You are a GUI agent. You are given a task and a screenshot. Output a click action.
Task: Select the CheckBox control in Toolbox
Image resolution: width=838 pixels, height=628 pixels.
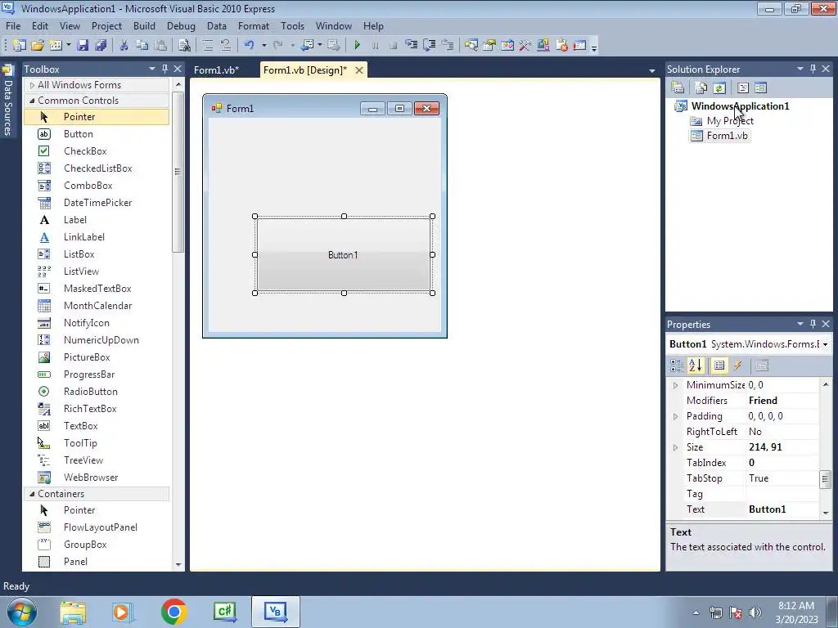[x=97, y=151]
